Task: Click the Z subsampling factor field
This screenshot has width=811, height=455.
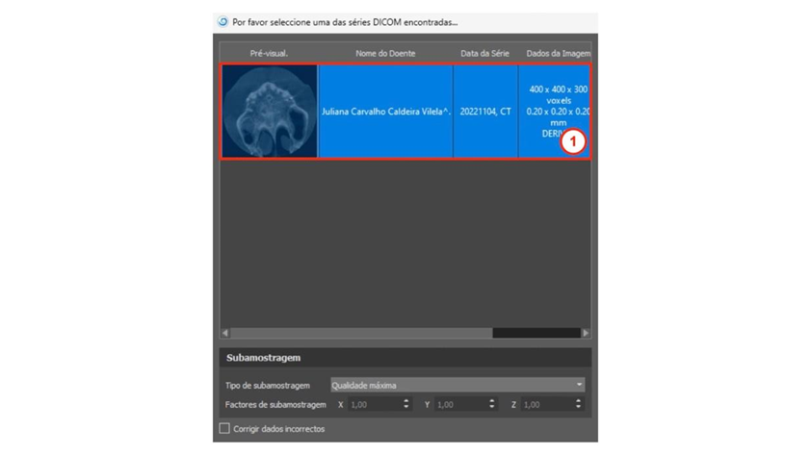Action: coord(544,405)
